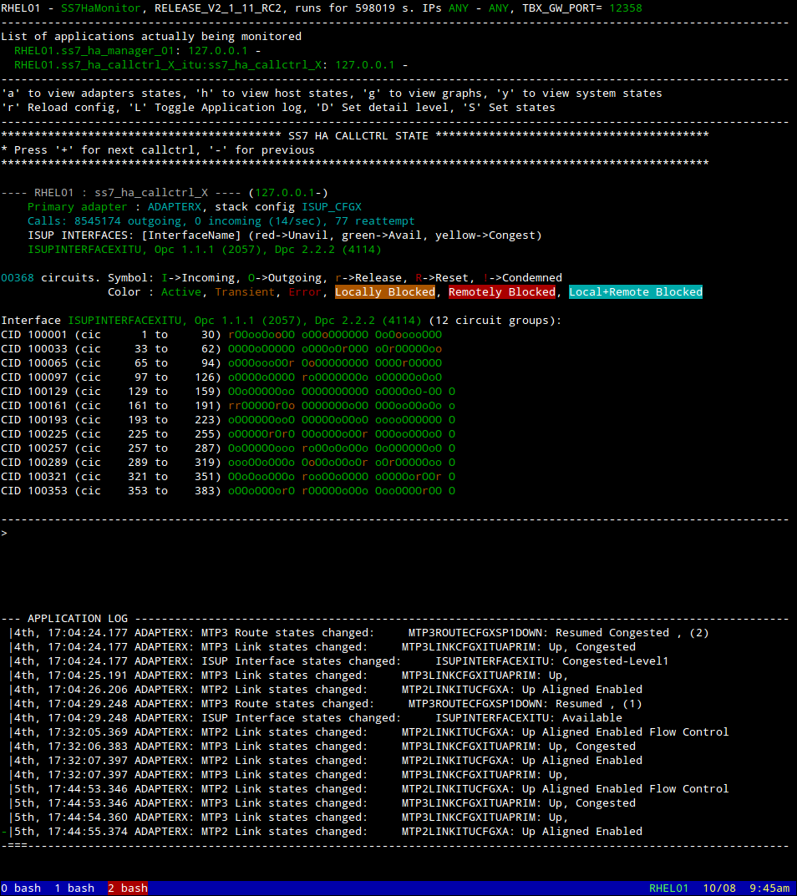Click the 'Transient' color legend word
This screenshot has height=896, width=797.
tap(245, 292)
